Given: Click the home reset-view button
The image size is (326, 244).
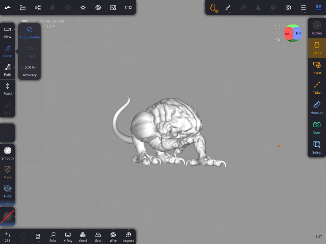Looking at the screenshot, I should [278, 39].
